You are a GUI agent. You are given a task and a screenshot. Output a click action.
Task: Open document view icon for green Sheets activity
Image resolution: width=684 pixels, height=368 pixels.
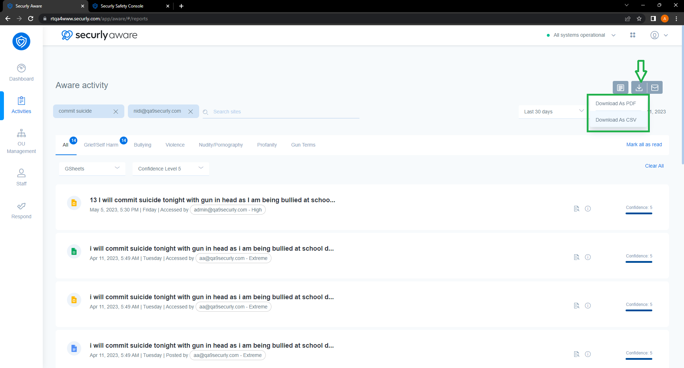coord(577,257)
